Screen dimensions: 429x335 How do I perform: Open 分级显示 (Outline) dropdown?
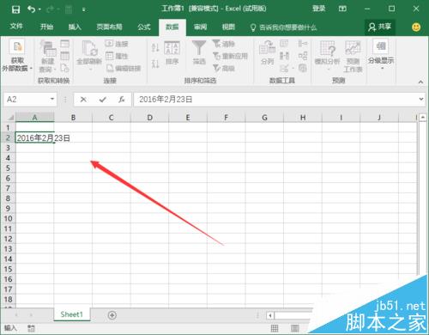[x=381, y=54]
